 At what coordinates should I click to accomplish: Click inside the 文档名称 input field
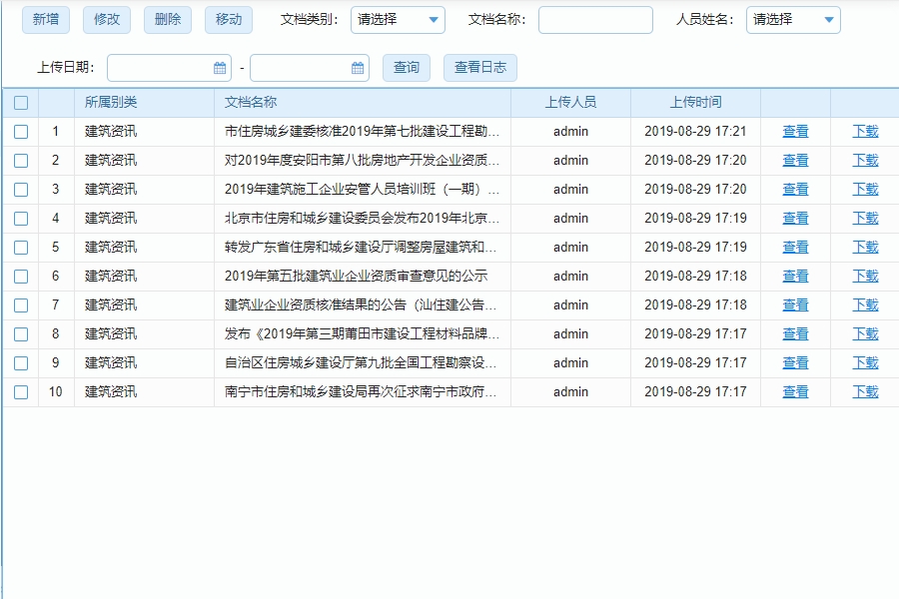click(594, 20)
